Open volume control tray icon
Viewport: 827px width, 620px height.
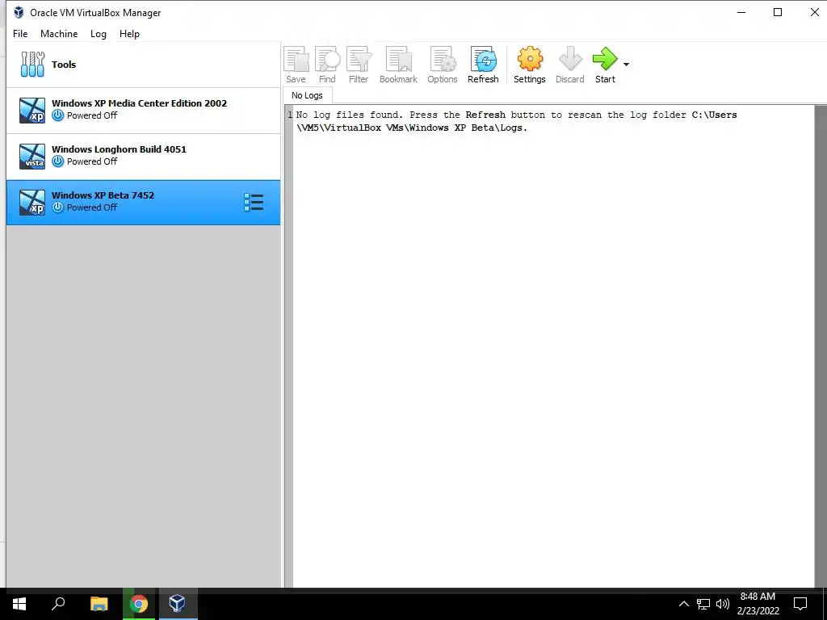pos(723,604)
